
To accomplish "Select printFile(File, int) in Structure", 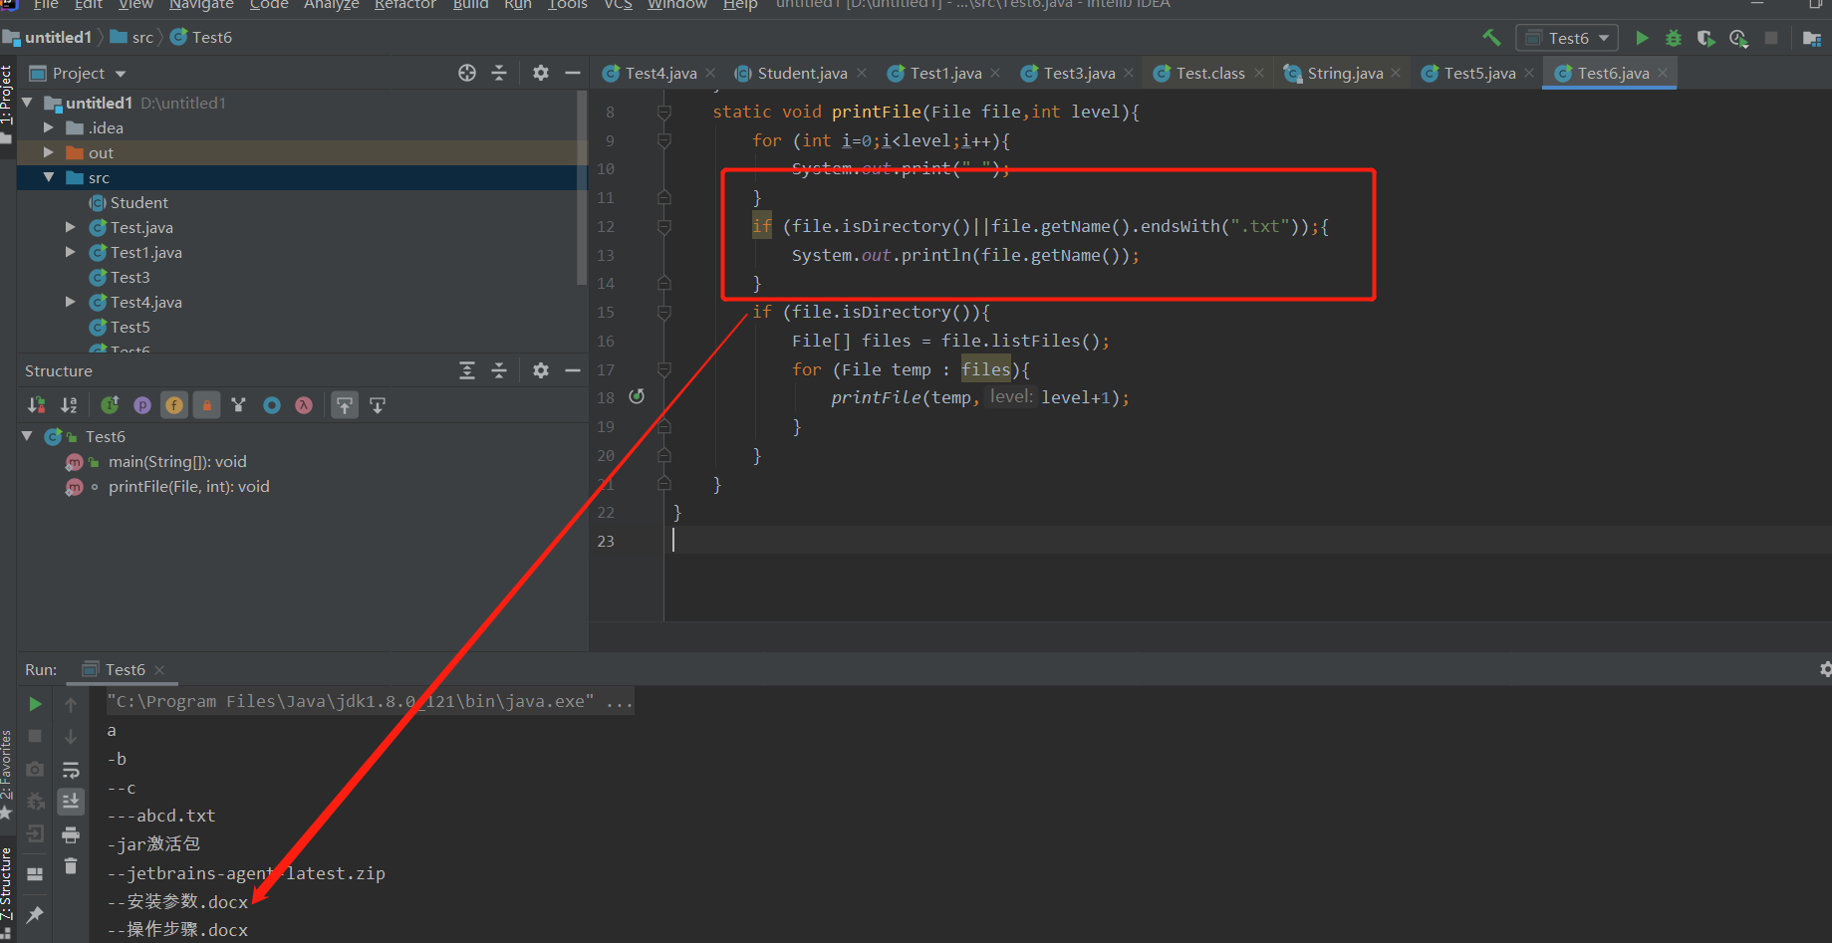I will [x=188, y=486].
